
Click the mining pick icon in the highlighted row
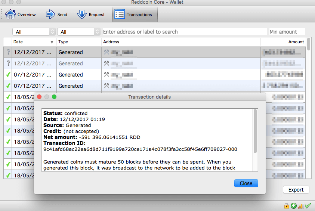(106, 52)
